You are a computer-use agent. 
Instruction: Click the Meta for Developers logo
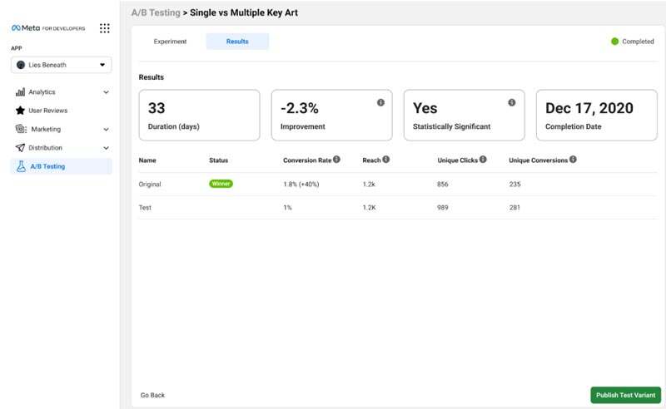pyautogui.click(x=47, y=28)
